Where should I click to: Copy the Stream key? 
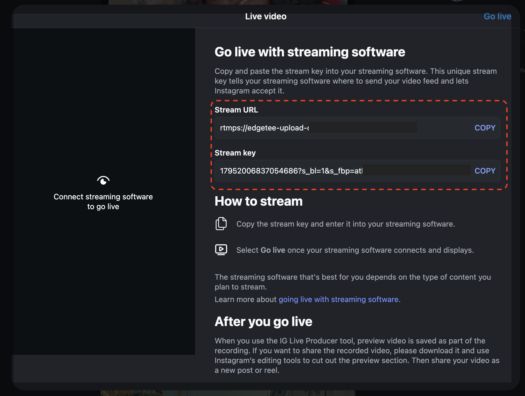(x=485, y=171)
